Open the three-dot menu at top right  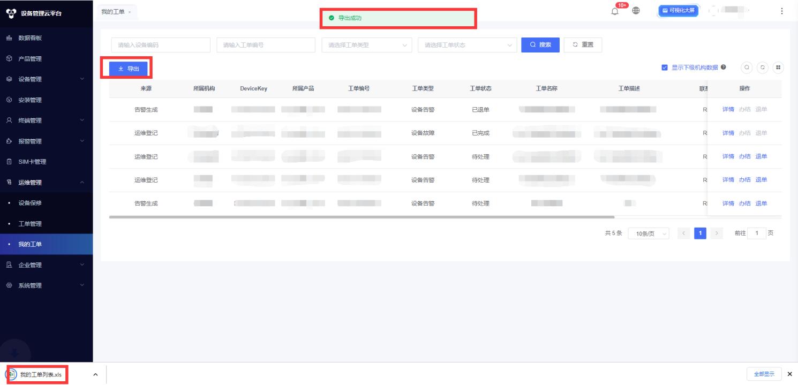tap(782, 11)
